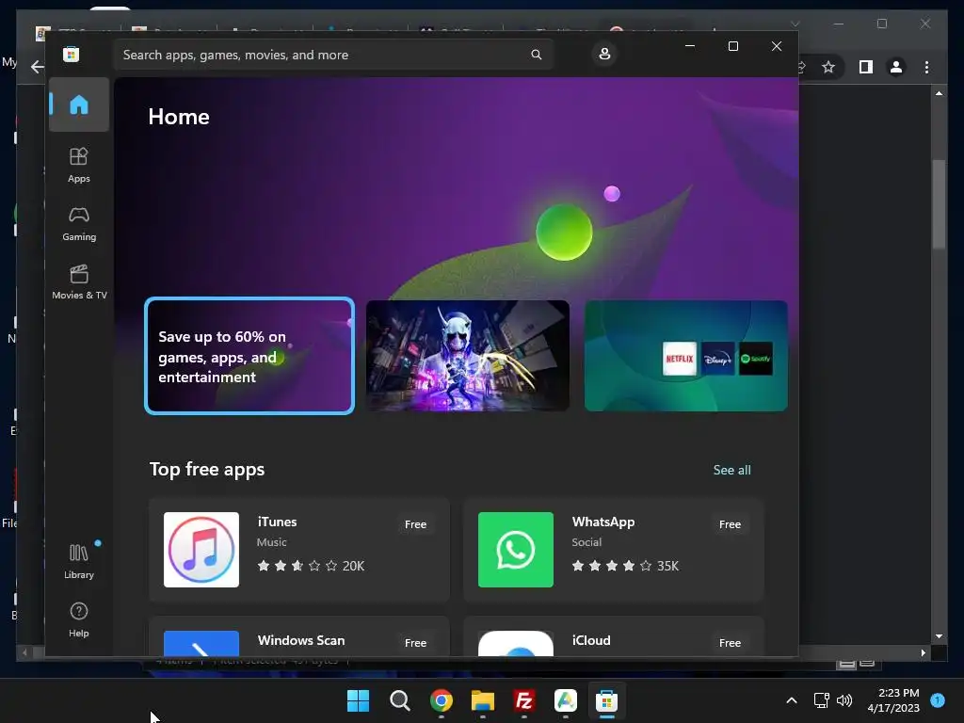Click See all for Top free apps
964x723 pixels.
[x=731, y=471]
